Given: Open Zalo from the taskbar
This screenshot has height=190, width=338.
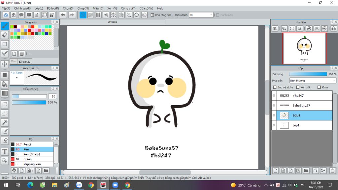Looking at the screenshot, I should (79, 185).
